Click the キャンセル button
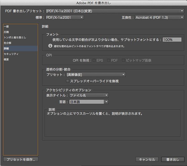Image resolution: width=187 pixels, height=166 pixels. coord(147,159)
